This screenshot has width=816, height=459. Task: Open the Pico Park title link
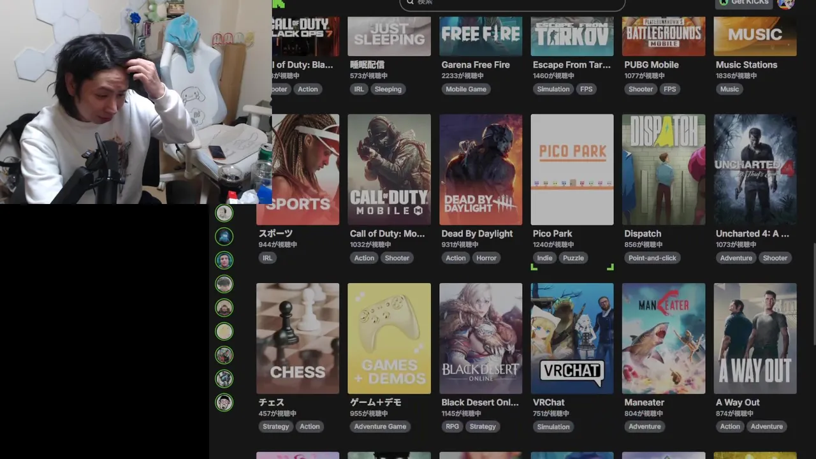pyautogui.click(x=553, y=233)
